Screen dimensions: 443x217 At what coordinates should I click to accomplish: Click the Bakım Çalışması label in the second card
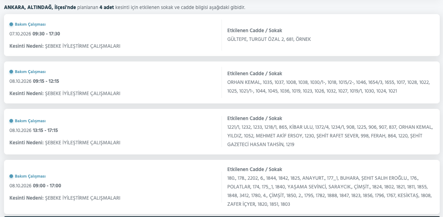click(x=30, y=72)
